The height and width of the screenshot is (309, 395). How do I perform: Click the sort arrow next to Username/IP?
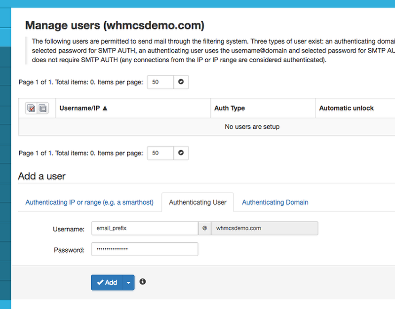pyautogui.click(x=105, y=108)
